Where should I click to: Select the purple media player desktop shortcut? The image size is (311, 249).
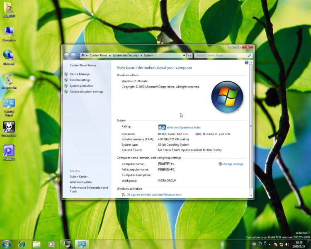click(9, 152)
